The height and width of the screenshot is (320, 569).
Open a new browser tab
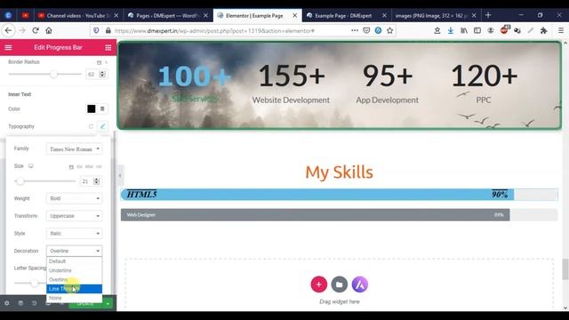tap(488, 15)
